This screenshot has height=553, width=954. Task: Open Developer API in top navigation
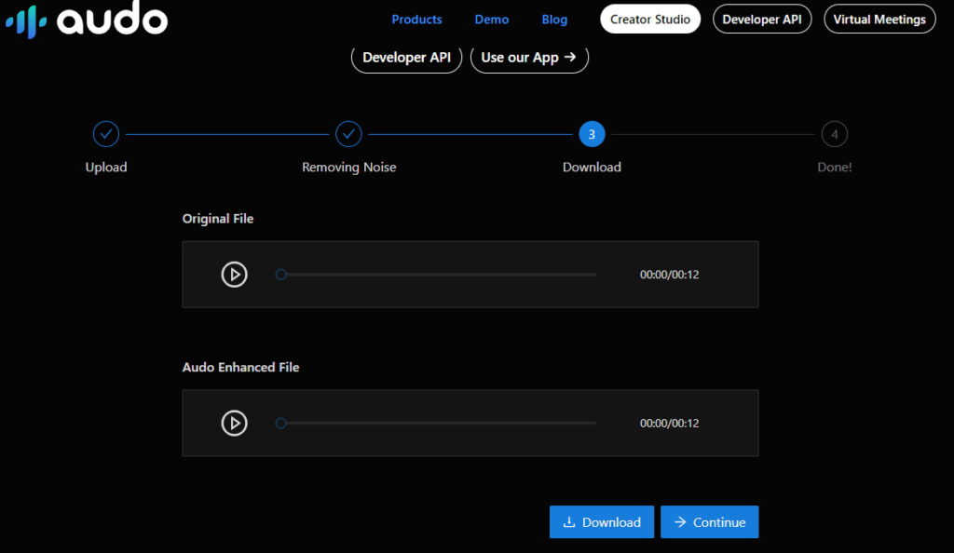[x=761, y=20]
